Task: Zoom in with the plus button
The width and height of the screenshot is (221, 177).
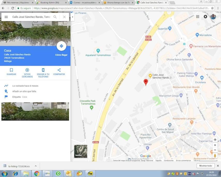Action: point(215,145)
